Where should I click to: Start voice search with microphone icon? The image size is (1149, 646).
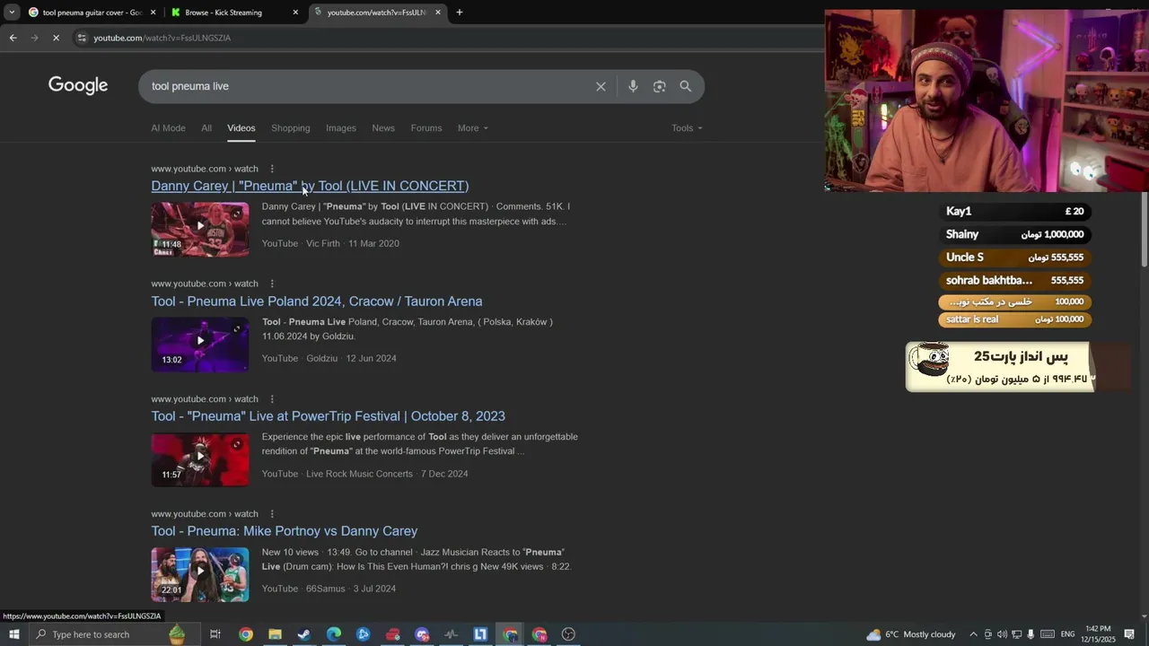click(x=633, y=86)
